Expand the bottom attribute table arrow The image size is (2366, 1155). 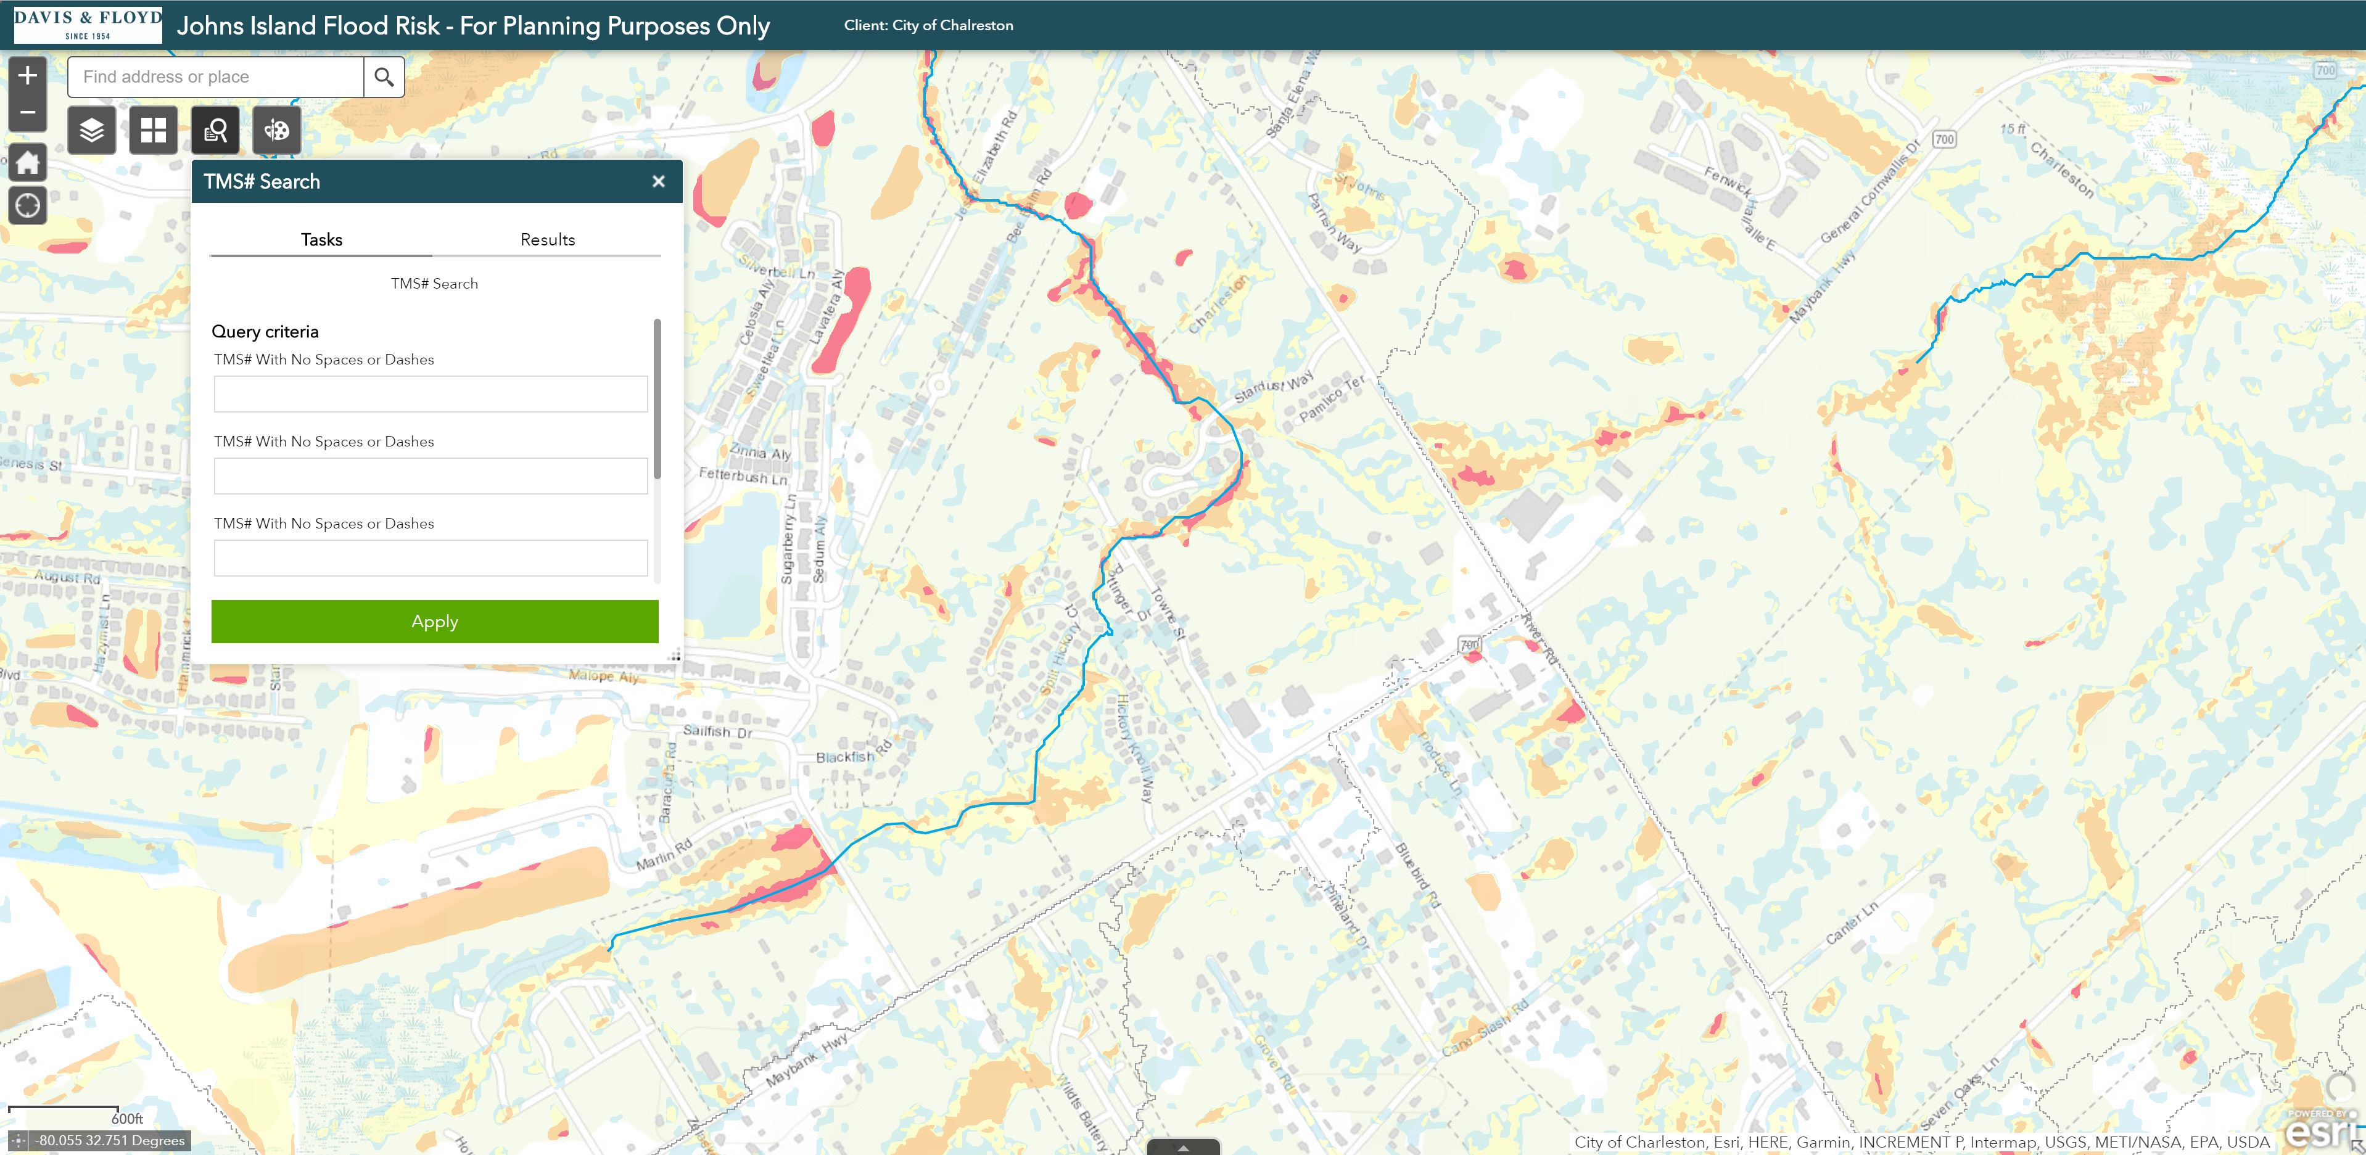point(1183,1147)
